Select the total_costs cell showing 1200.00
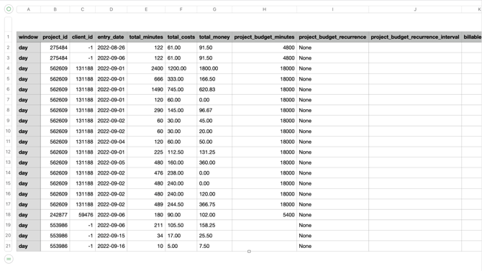The image size is (482, 271). 181,68
